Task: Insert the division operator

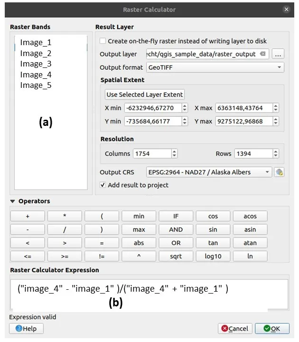Action: pos(65,229)
